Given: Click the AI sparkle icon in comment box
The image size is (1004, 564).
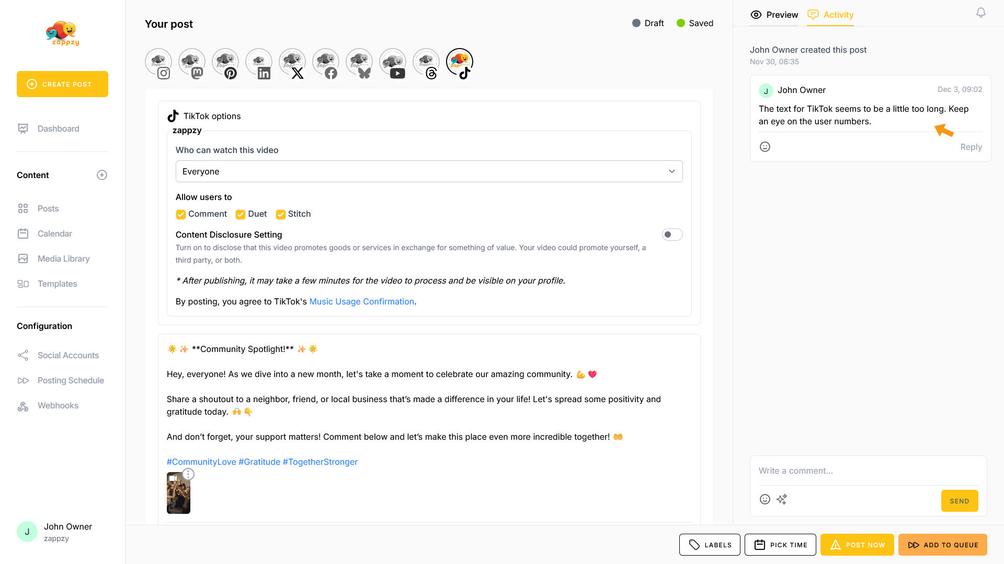Looking at the screenshot, I should [x=781, y=499].
